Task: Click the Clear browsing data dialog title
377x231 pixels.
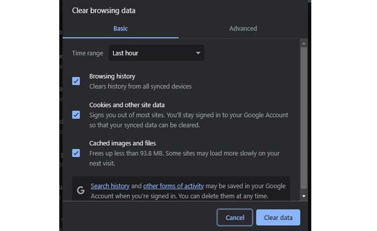Action: pos(103,10)
